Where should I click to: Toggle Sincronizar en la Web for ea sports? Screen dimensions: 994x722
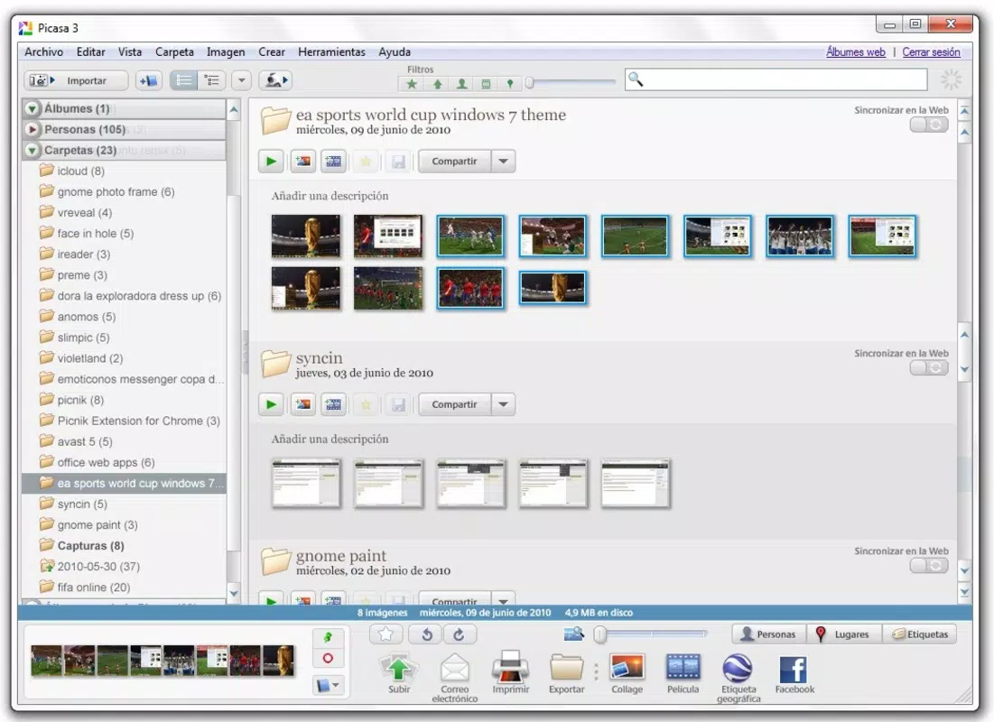click(929, 125)
